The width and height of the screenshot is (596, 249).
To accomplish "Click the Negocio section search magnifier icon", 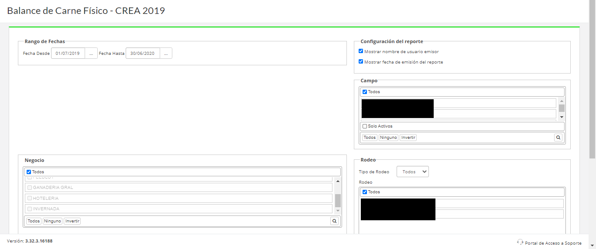I will 335,221.
